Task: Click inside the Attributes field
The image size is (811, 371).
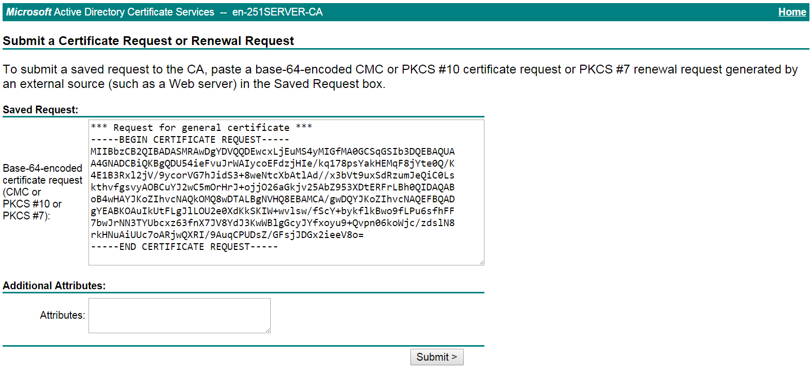Action: point(179,315)
